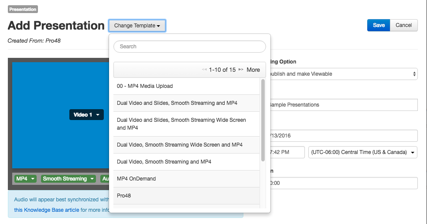The width and height of the screenshot is (427, 224).
Task: Click More in the template pager
Action: click(x=253, y=70)
